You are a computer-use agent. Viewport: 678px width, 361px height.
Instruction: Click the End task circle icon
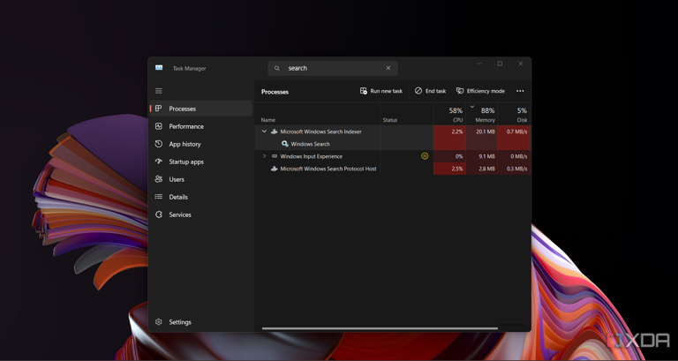click(418, 91)
